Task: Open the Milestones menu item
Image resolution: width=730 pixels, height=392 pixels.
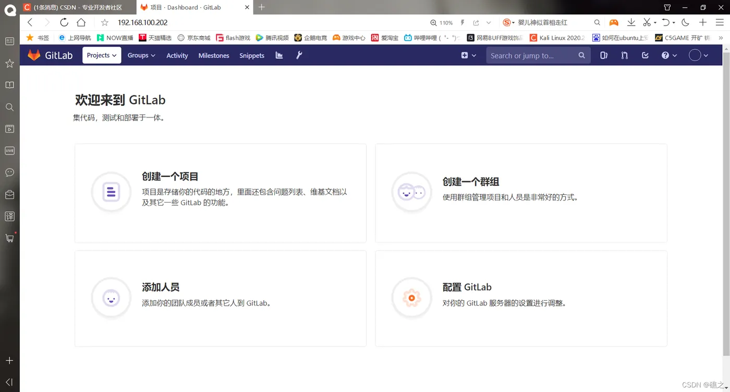Action: click(214, 55)
